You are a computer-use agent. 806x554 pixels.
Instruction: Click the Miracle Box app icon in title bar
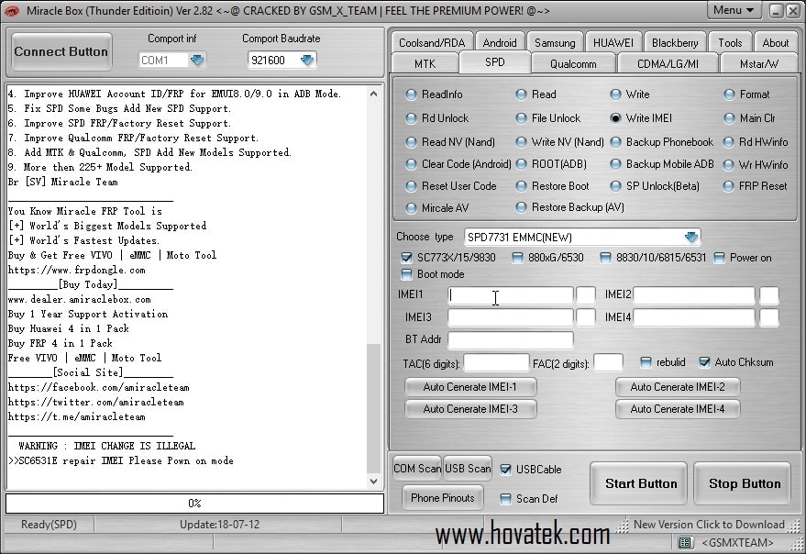coord(11,10)
